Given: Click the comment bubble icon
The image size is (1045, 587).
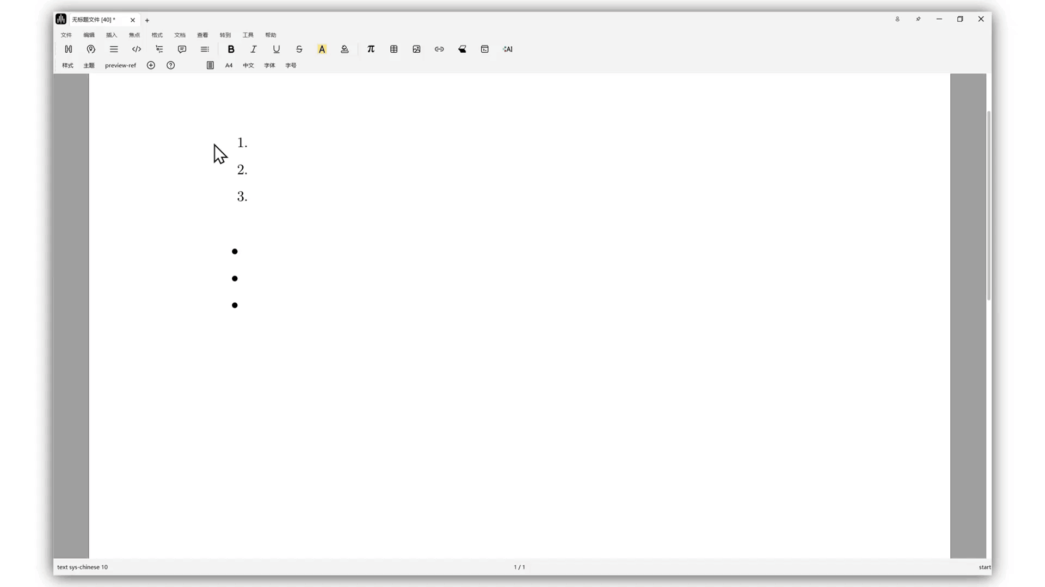Looking at the screenshot, I should tap(182, 49).
